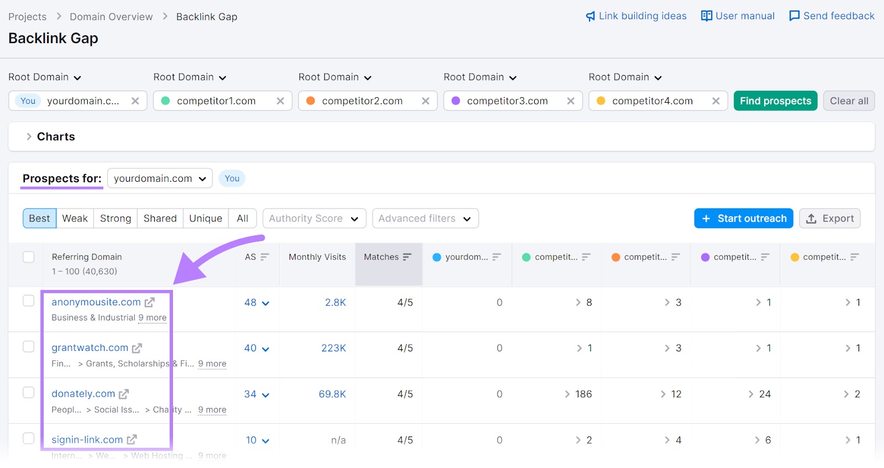
Task: Select the Unique prospects tab
Action: pos(205,218)
